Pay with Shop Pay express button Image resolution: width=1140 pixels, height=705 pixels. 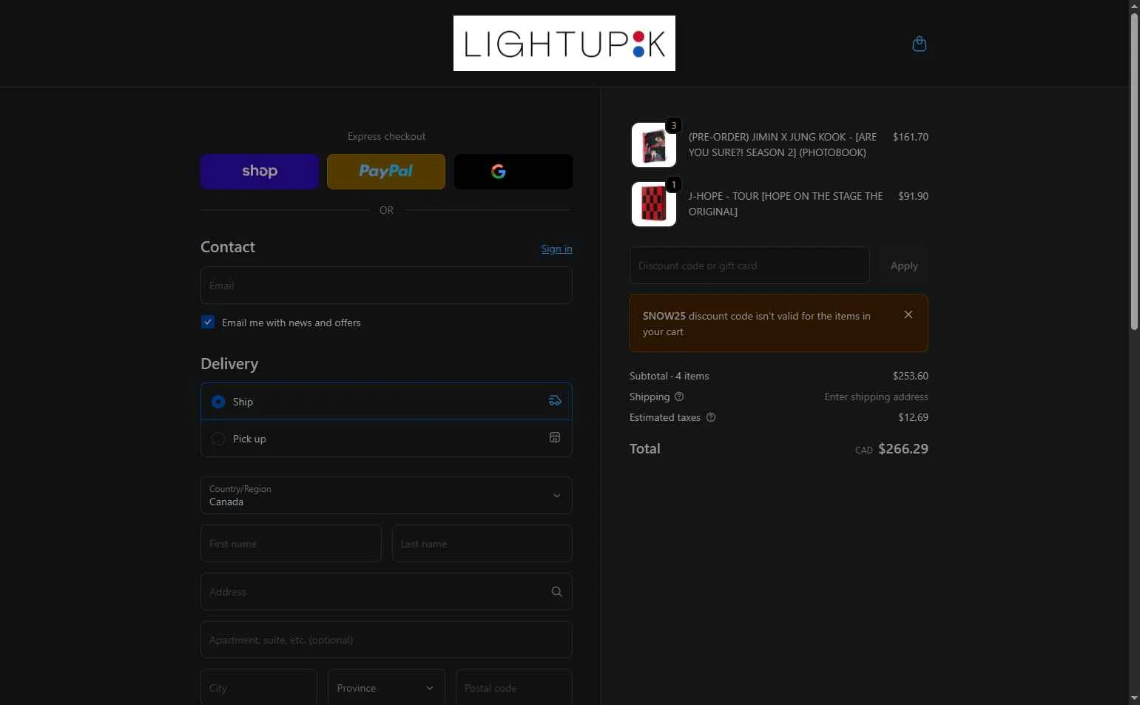pyautogui.click(x=260, y=172)
